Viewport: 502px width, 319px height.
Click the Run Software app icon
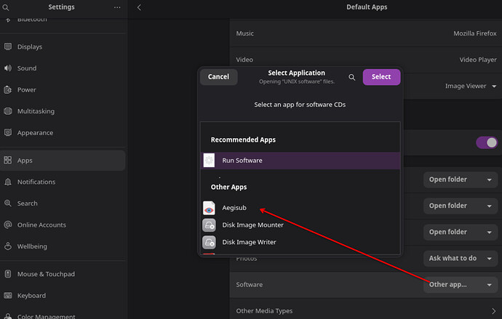pyautogui.click(x=210, y=161)
